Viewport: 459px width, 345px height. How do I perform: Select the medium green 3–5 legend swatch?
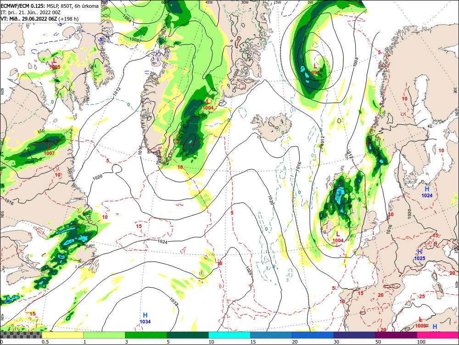(146, 335)
